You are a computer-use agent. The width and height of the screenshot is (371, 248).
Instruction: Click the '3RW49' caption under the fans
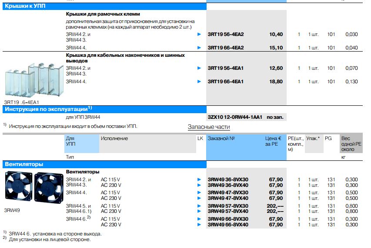[x=12, y=210]
